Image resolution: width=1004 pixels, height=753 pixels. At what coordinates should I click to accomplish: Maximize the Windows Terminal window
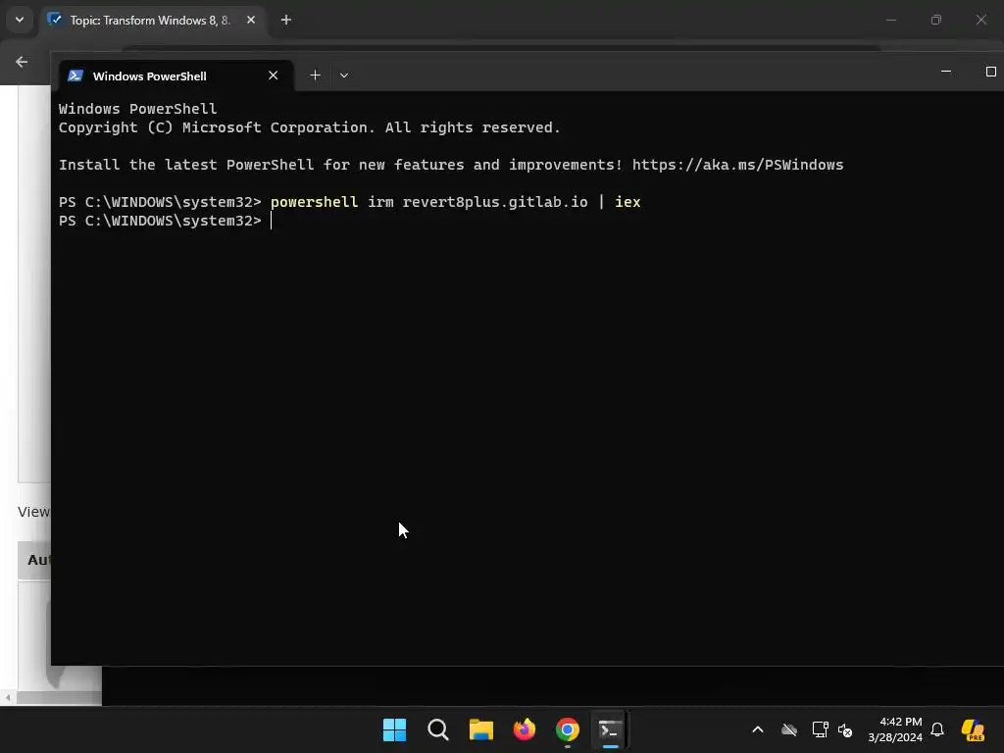point(990,72)
